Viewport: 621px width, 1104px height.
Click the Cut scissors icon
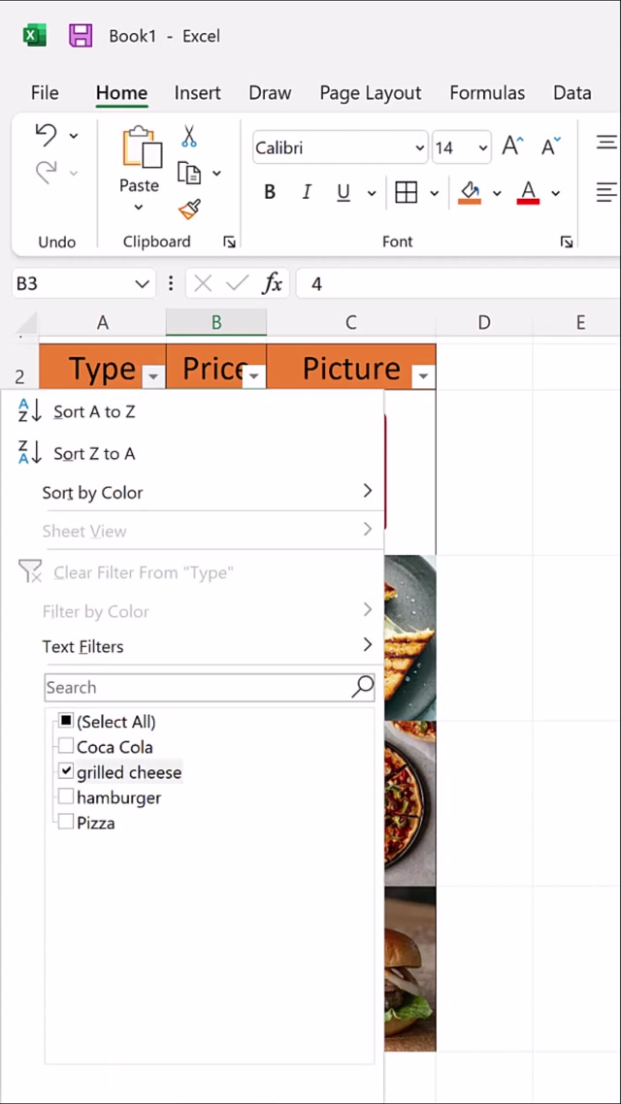tap(189, 136)
